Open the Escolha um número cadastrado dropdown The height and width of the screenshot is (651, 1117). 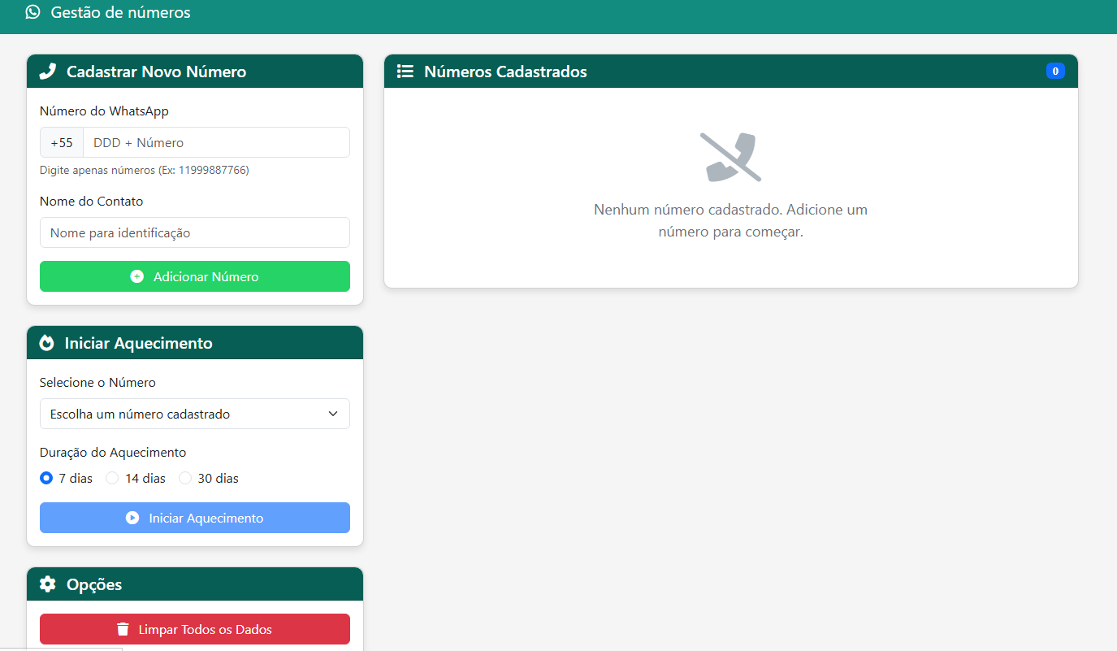(195, 414)
